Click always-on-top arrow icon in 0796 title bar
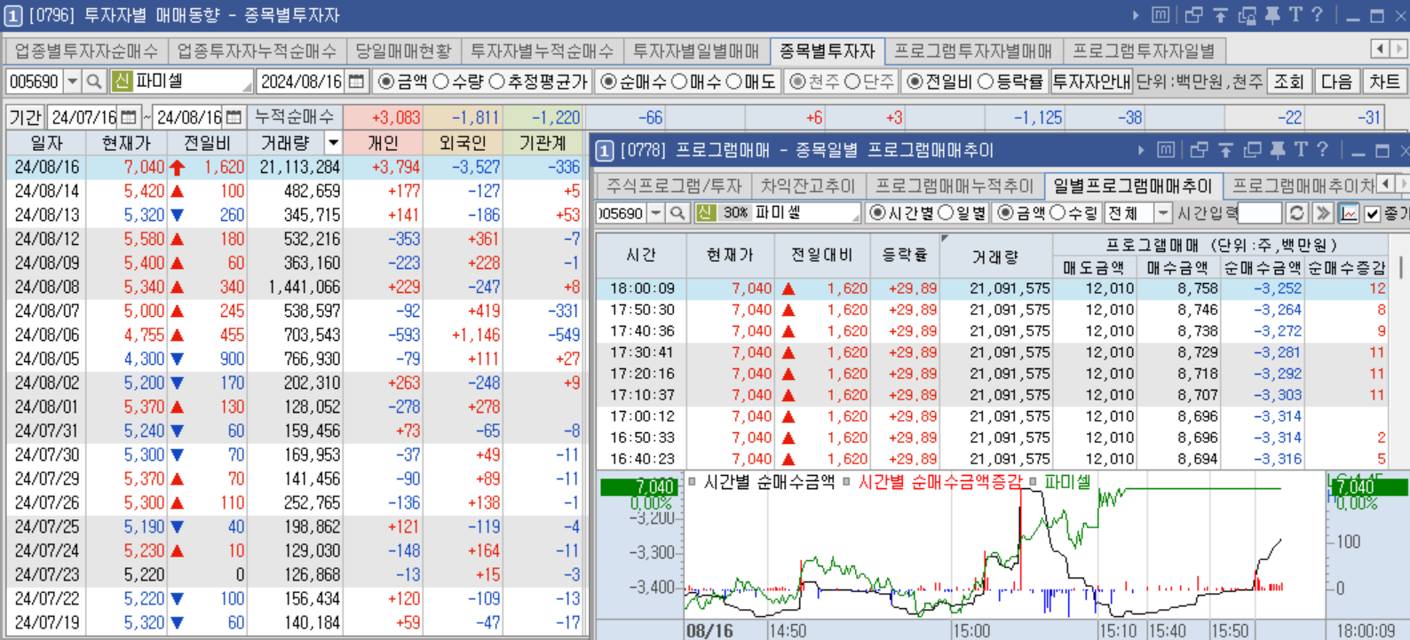Screen dimensions: 1410x640 pyautogui.click(x=1220, y=15)
